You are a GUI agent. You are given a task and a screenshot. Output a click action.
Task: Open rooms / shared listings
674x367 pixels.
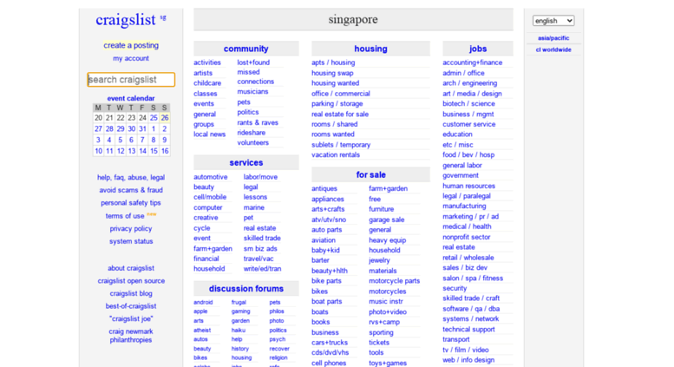click(335, 124)
